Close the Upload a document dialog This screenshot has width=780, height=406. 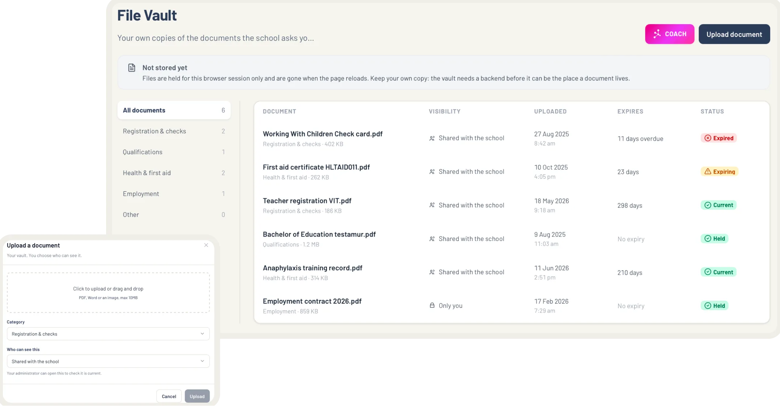[x=206, y=245]
